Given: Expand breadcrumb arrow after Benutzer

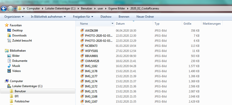Looking at the screenshot, I should click(x=94, y=9).
